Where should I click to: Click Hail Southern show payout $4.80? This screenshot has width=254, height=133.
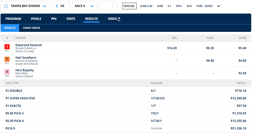[242, 61]
